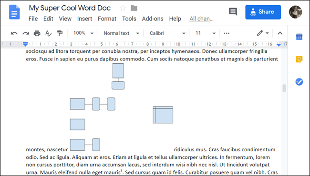Click the word "montes, nascetur"
Image resolution: width=310 pixels, height=176 pixels.
(x=47, y=149)
